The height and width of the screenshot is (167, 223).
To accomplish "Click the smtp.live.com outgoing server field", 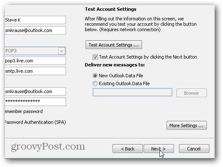I will coord(35,71).
